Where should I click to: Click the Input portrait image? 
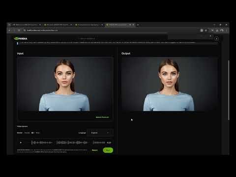pyautogui.click(x=65, y=85)
